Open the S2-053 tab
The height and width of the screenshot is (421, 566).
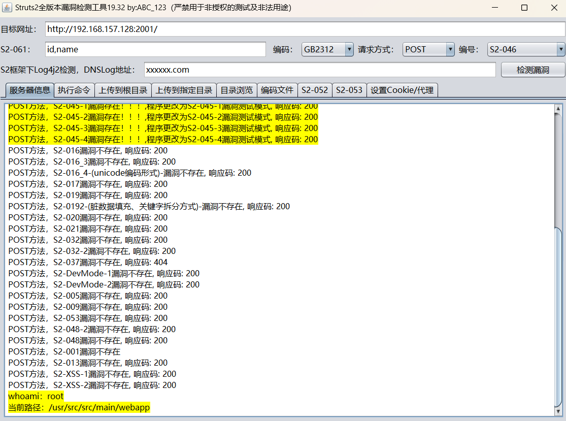point(349,90)
